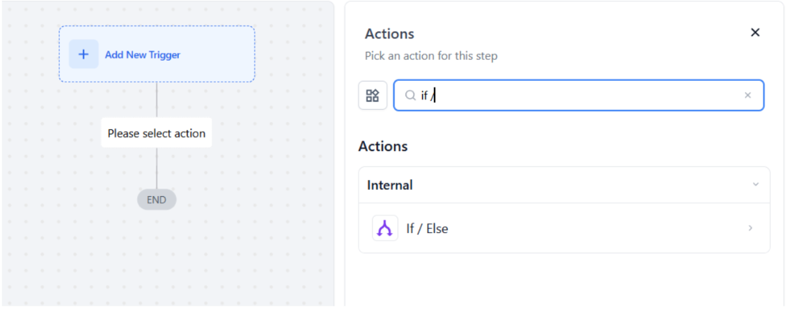Click the END node in the workflow
Image resolution: width=788 pixels, height=316 pixels.
click(x=157, y=199)
